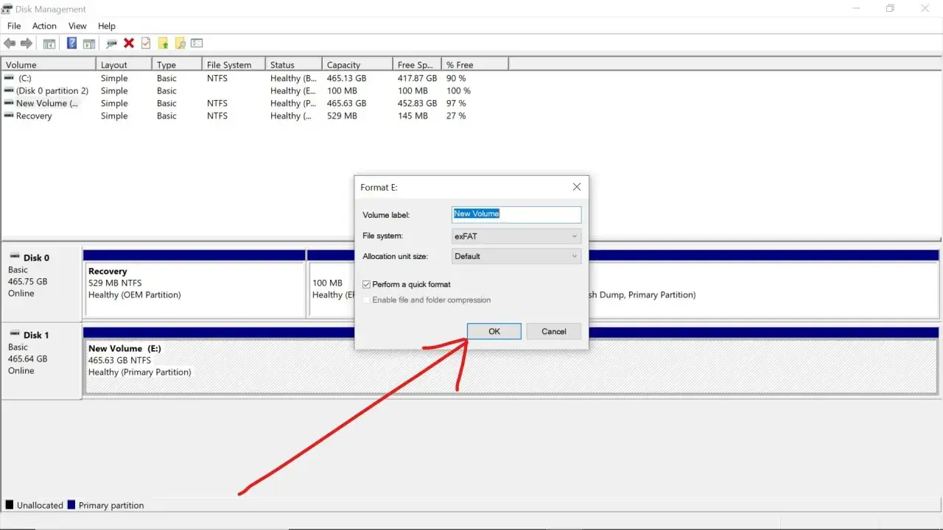Click the Volume label text field
This screenshot has width=943, height=530.
click(516, 214)
